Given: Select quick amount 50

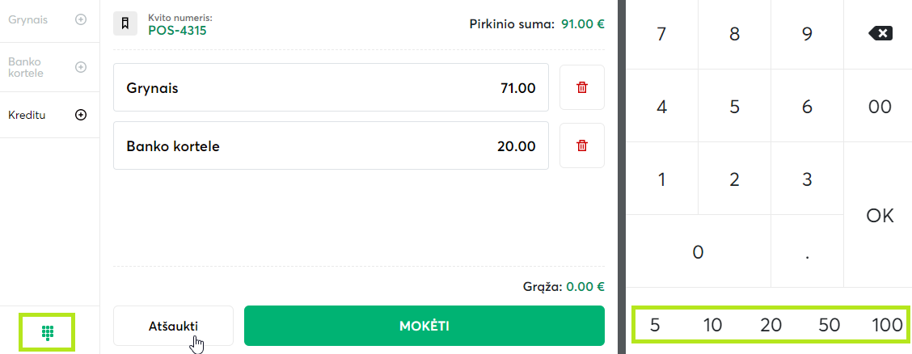Looking at the screenshot, I should (x=829, y=326).
